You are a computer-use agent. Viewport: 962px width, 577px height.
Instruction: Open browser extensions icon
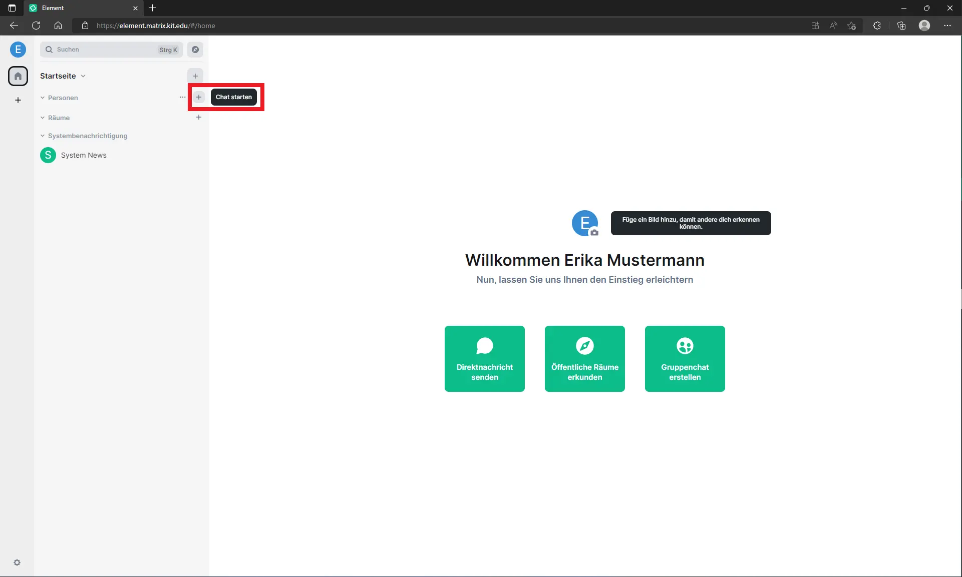tap(877, 26)
